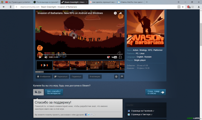The width and height of the screenshot is (202, 120).
Task: Open Страница на Facebook link
Action: (x=142, y=111)
